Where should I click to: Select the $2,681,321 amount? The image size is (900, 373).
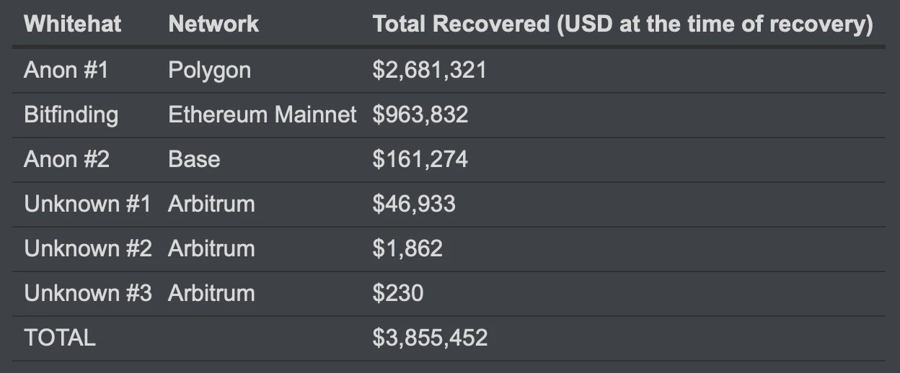click(429, 70)
